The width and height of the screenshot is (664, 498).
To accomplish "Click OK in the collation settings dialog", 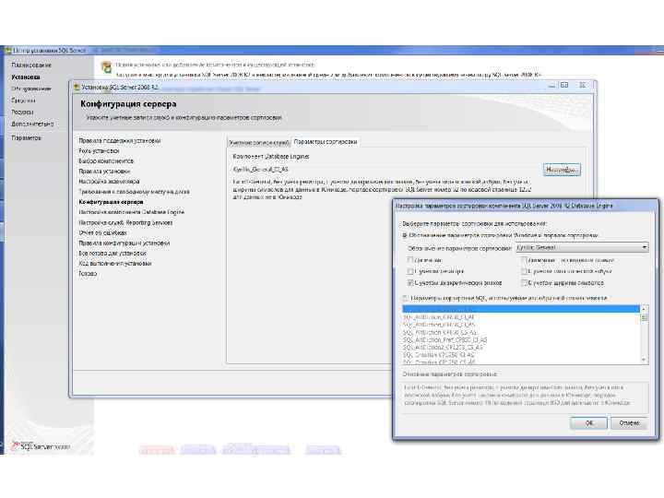I will 588,422.
